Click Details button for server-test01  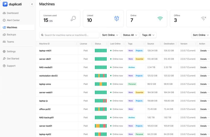tap(203, 126)
